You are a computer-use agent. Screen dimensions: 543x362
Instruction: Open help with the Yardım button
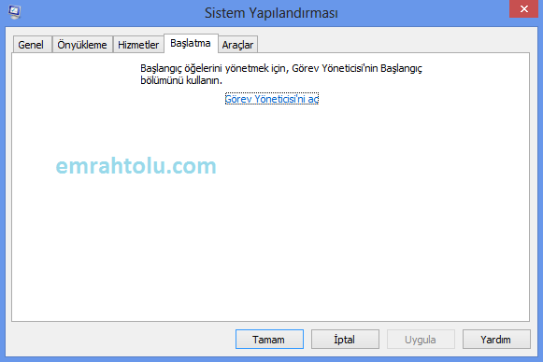[x=496, y=340]
